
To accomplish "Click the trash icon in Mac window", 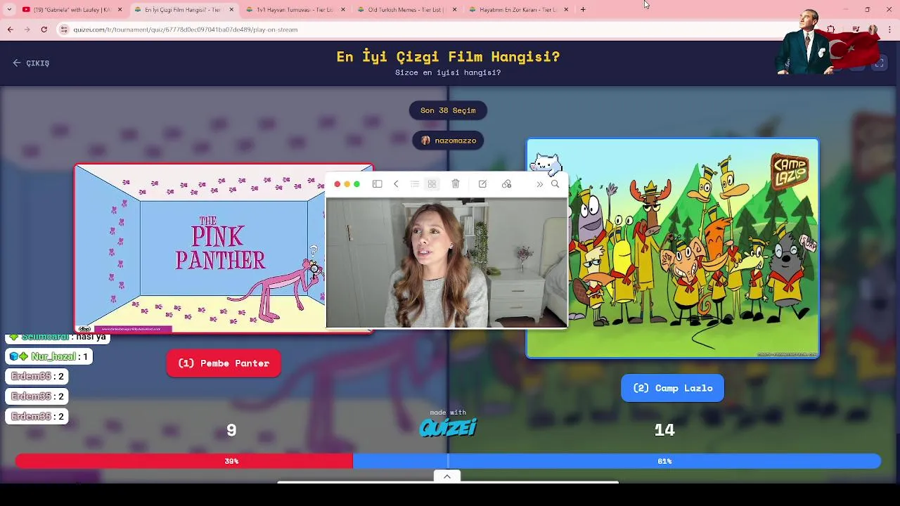I will click(x=456, y=184).
